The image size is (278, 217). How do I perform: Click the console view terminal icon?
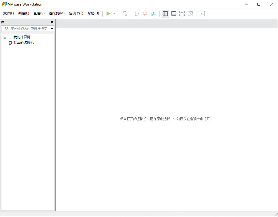click(202, 14)
